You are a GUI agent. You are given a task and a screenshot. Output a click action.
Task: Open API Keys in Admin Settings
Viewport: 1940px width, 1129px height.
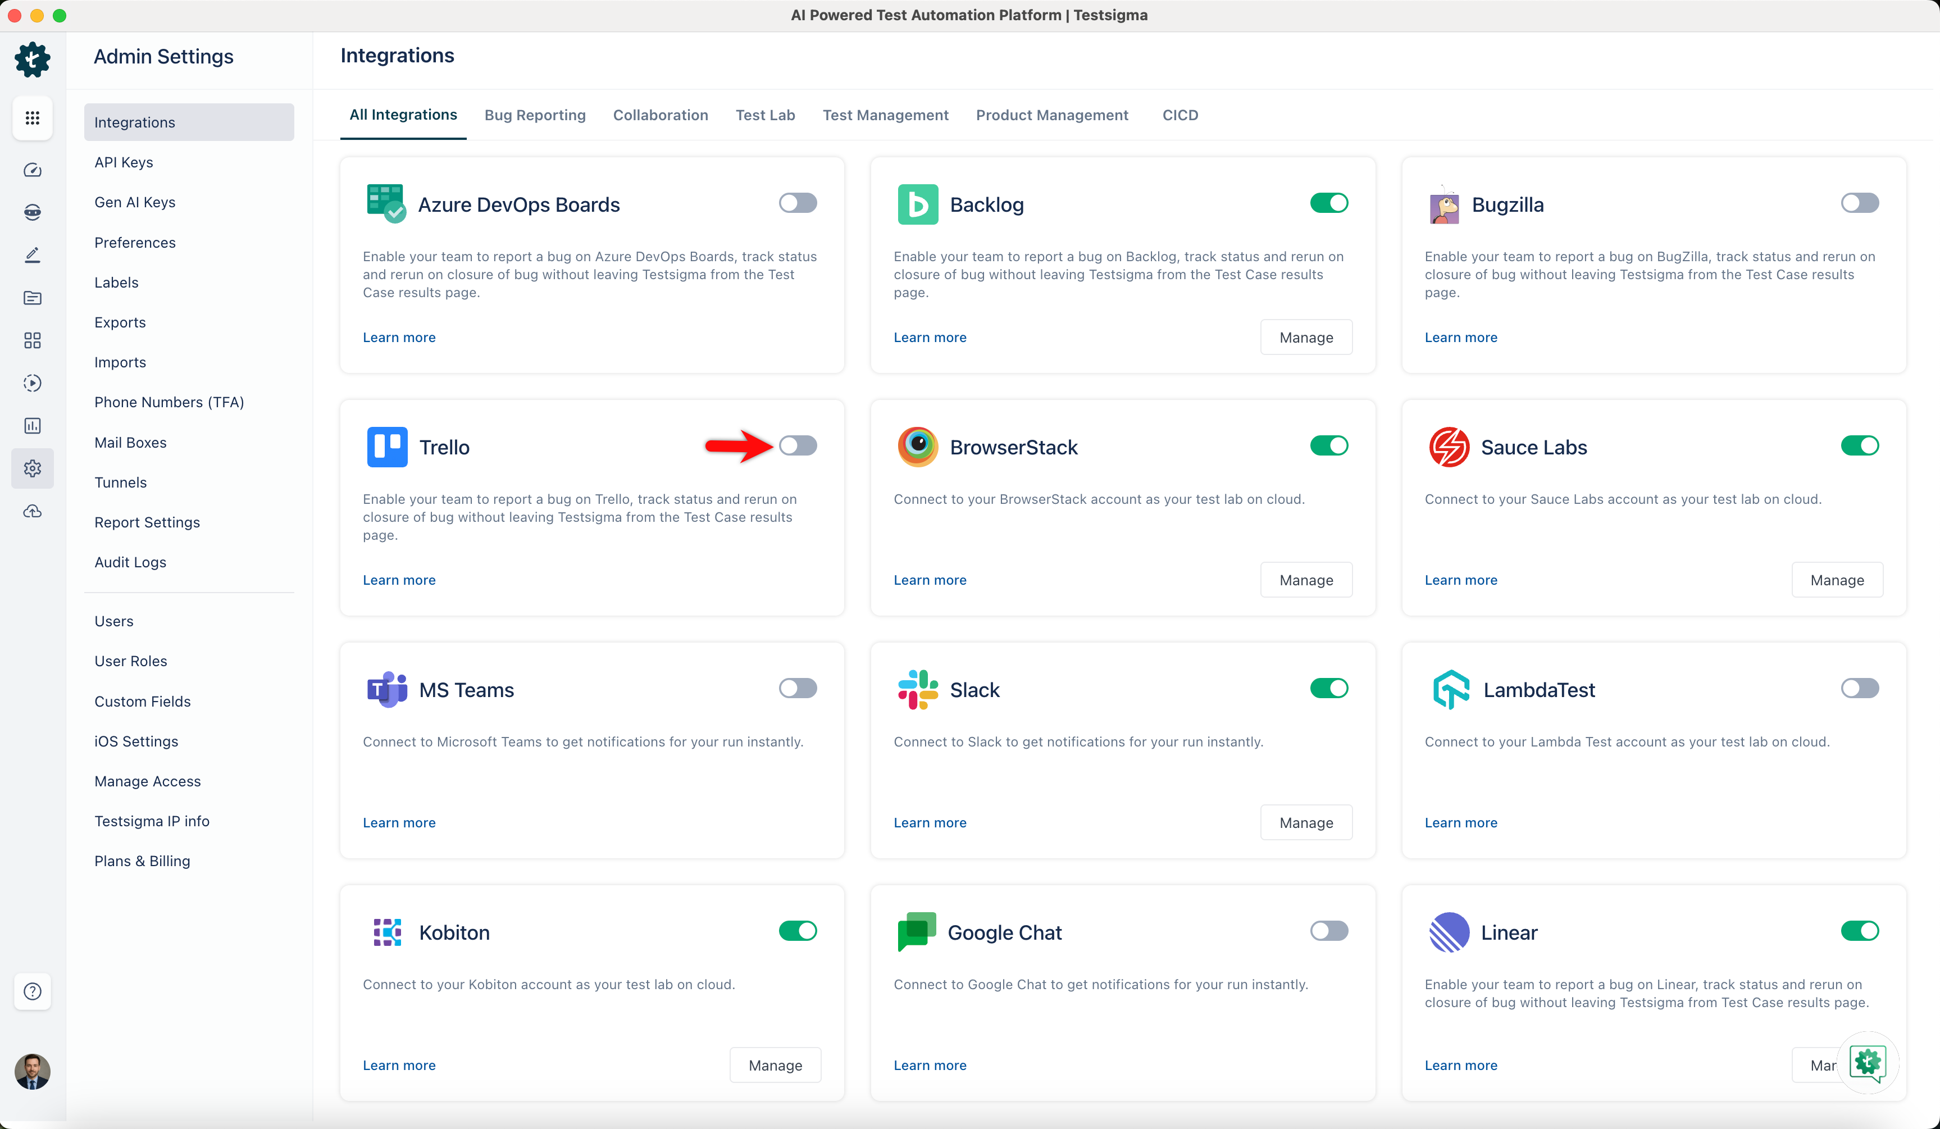pyautogui.click(x=124, y=162)
